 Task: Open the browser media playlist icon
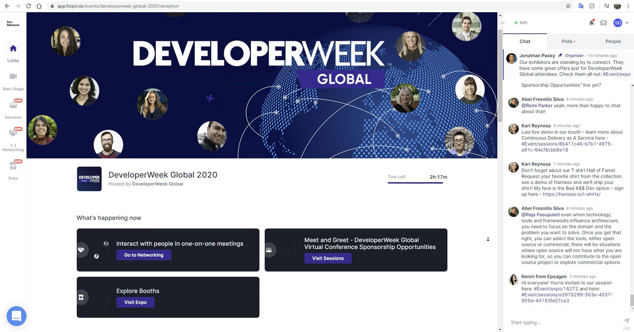(607, 6)
